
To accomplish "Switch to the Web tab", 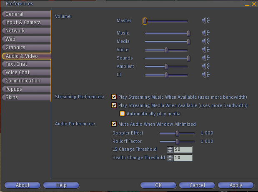I will click(26, 39).
